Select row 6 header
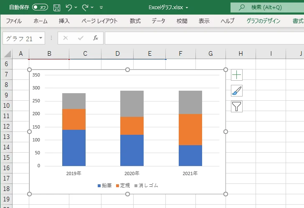 click(x=6, y=64)
